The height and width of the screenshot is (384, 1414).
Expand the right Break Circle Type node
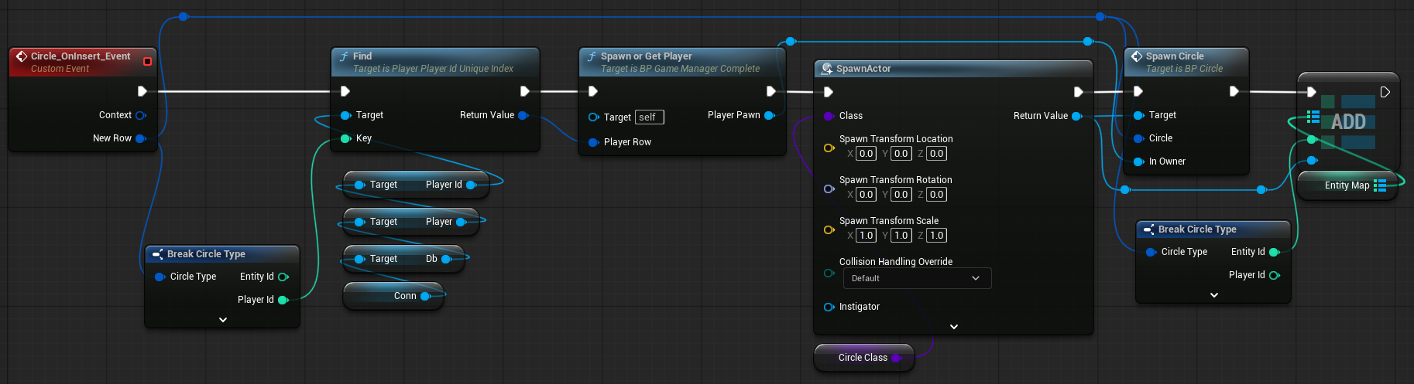pos(1214,295)
